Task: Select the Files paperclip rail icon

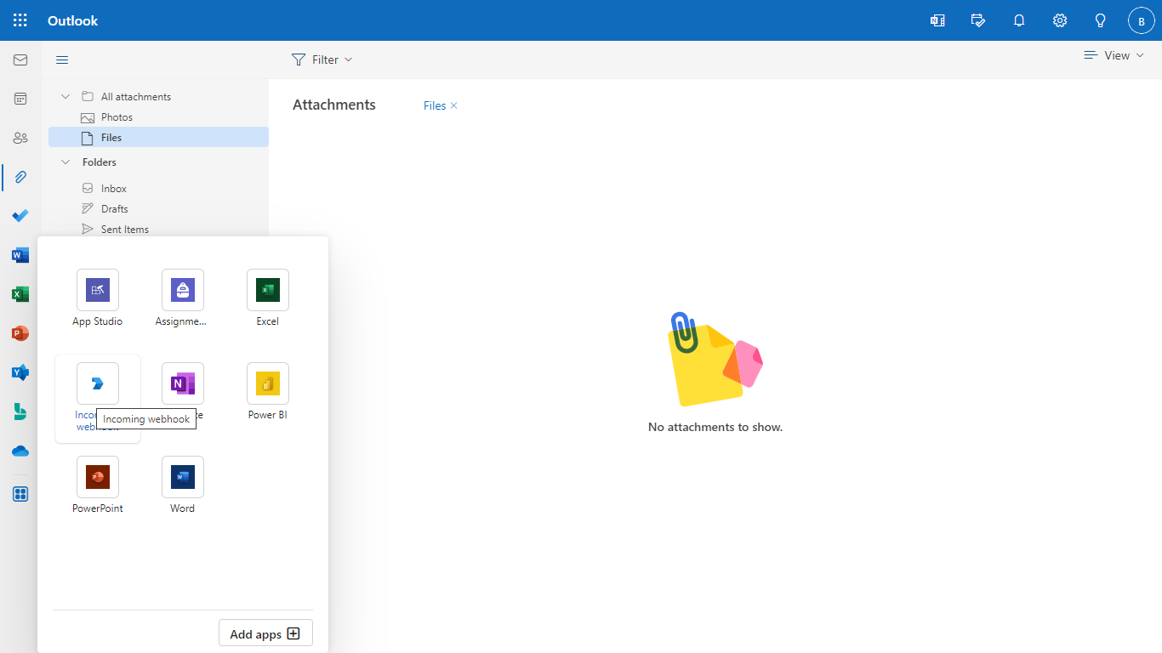Action: [x=20, y=177]
